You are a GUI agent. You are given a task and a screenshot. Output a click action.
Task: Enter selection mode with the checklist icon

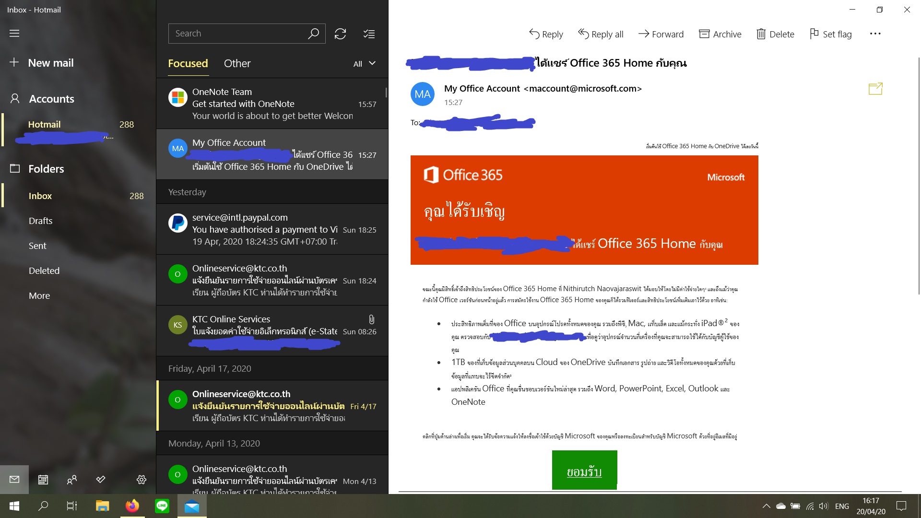369,34
